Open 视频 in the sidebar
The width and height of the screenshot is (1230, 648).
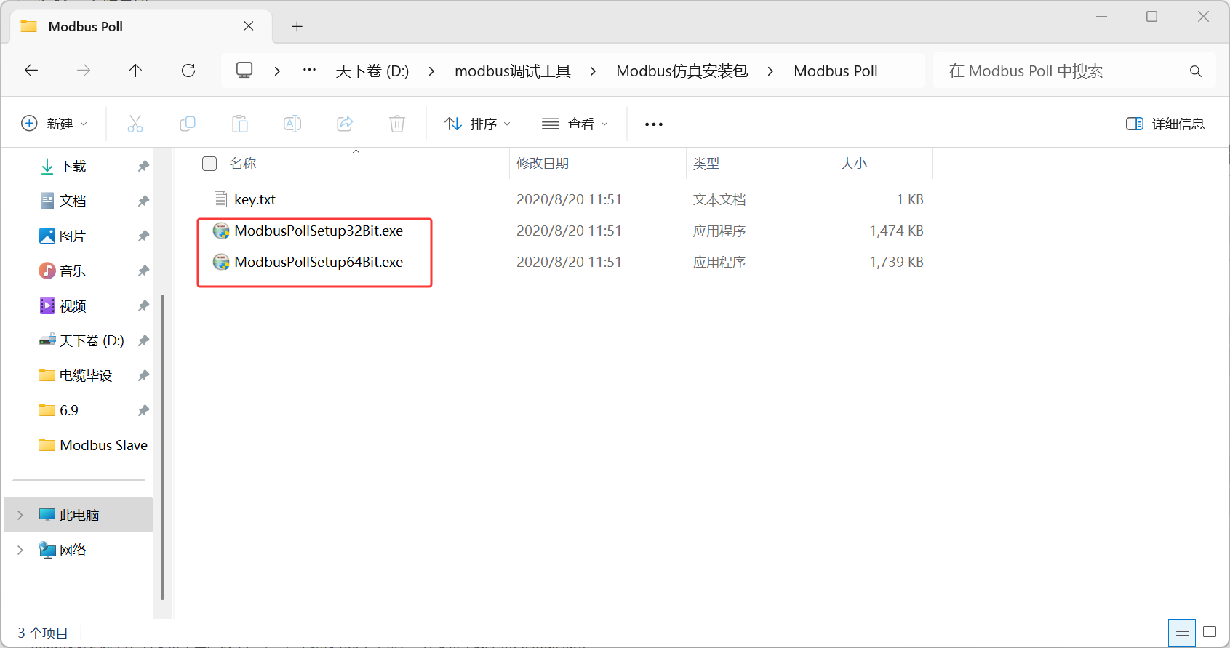pos(73,305)
